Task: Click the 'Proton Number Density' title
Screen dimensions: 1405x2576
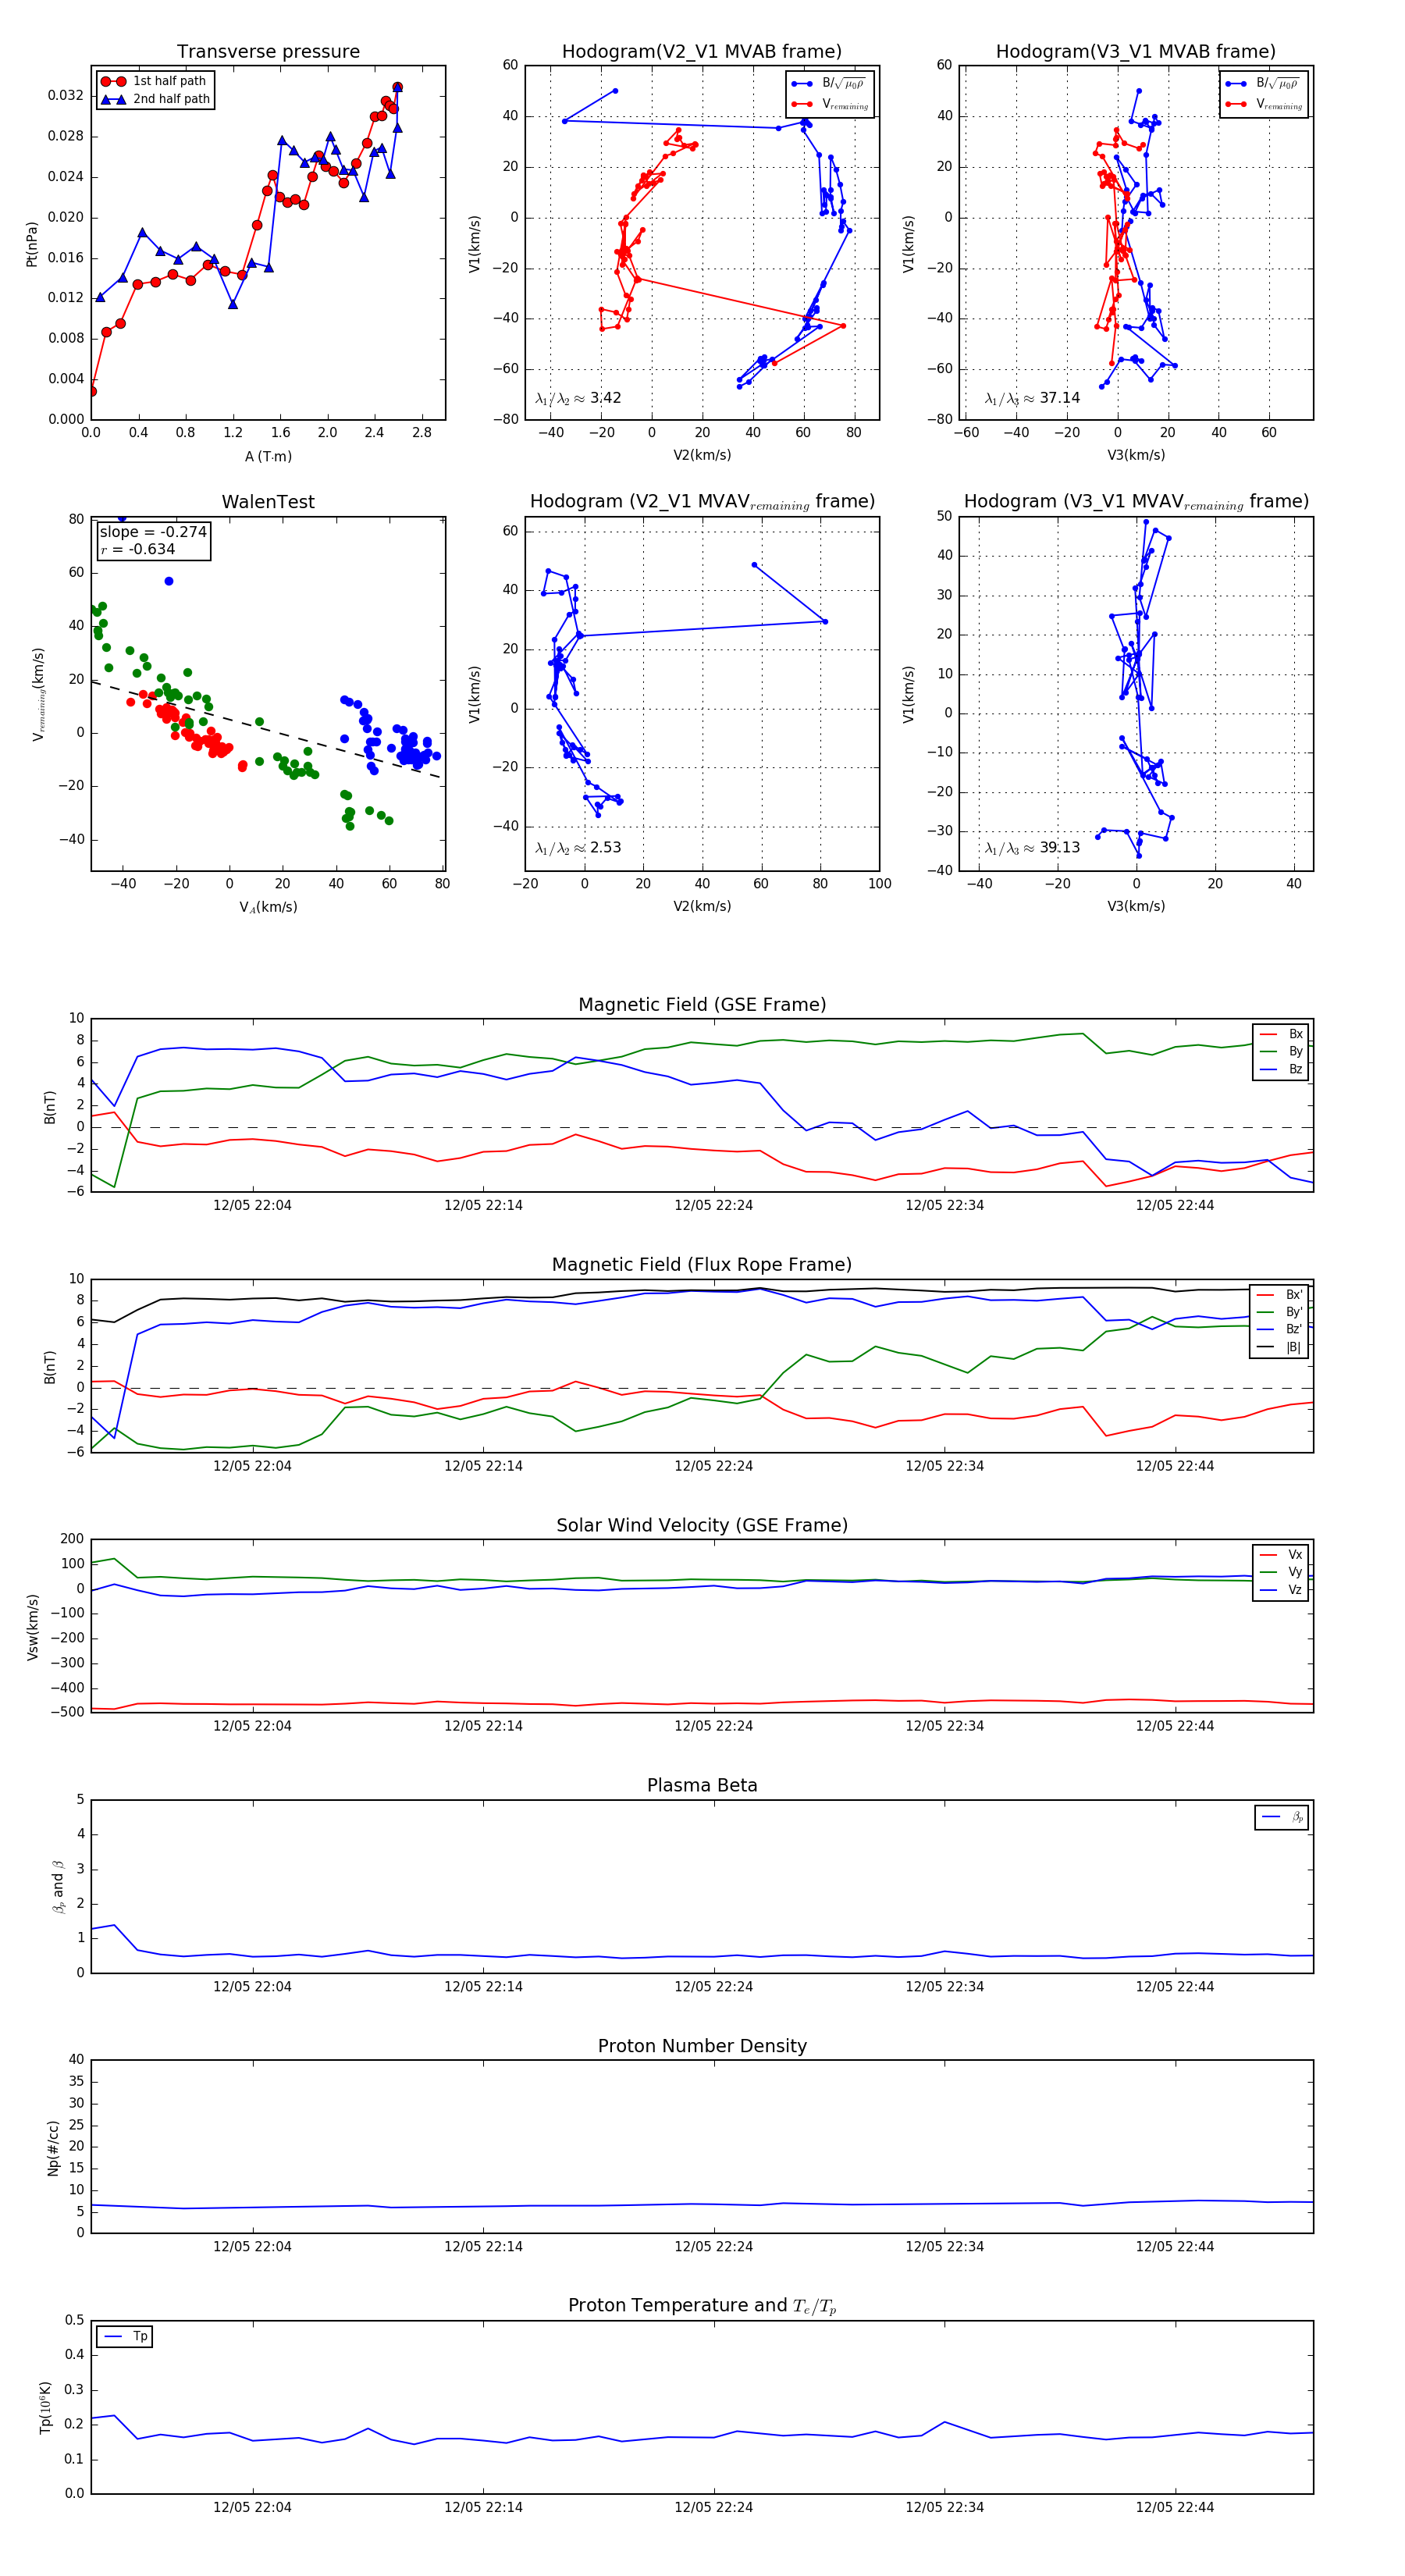Action: click(x=702, y=2046)
